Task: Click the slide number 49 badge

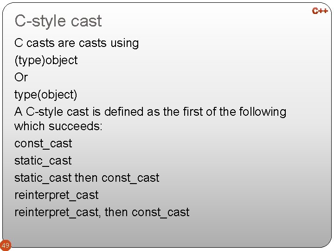Action: [5, 245]
